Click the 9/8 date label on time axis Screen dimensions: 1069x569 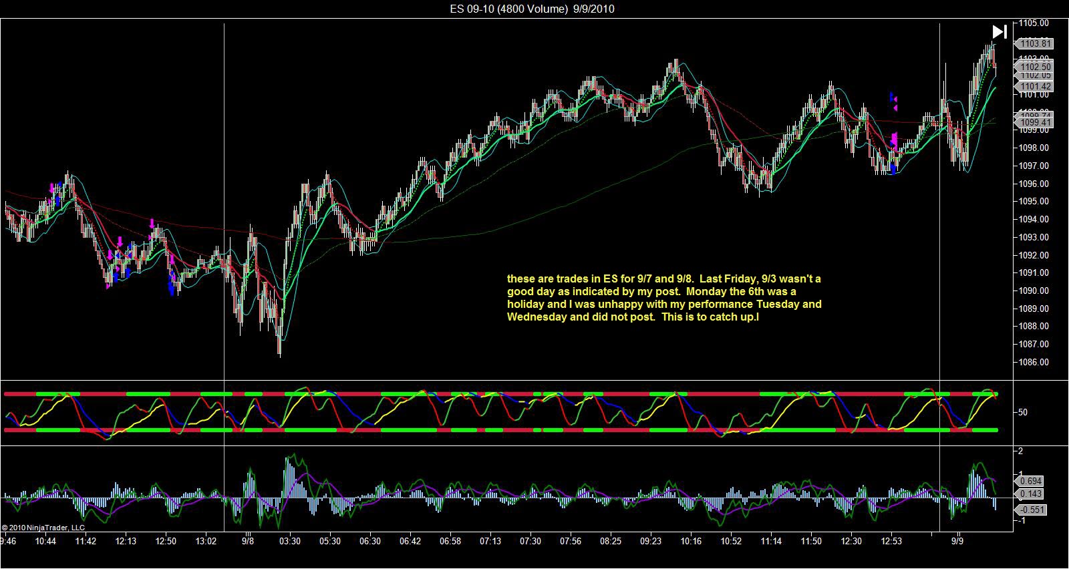(248, 541)
